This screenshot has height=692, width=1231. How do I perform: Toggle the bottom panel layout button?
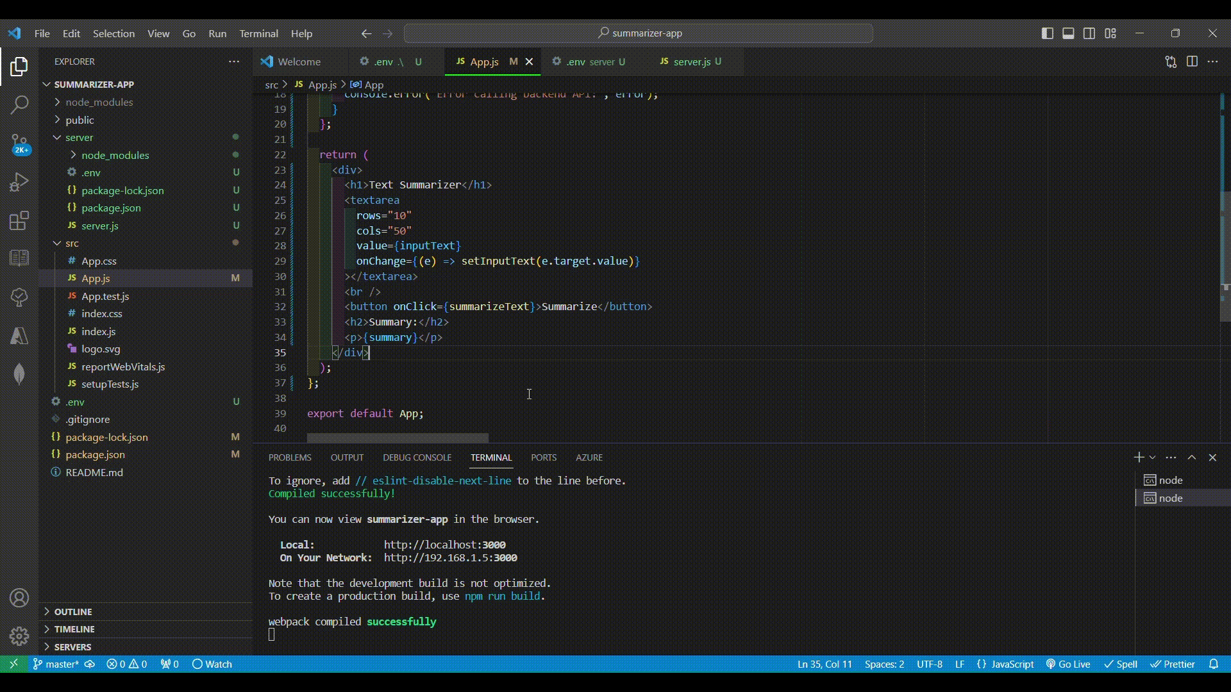coord(1068,33)
